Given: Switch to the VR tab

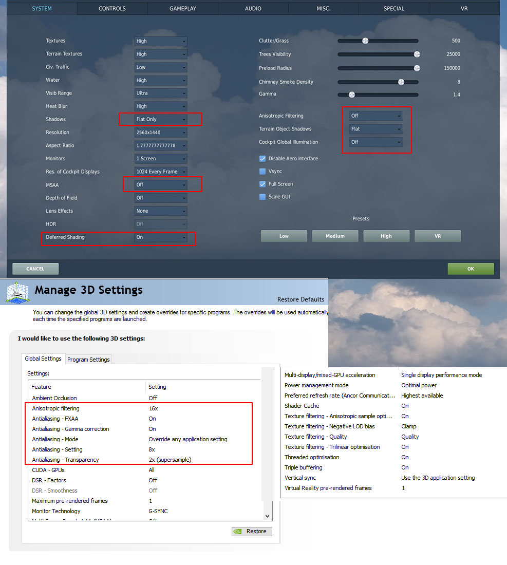Looking at the screenshot, I should click(x=464, y=8).
